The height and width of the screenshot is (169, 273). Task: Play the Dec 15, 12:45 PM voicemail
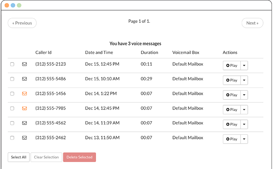pyautogui.click(x=232, y=66)
